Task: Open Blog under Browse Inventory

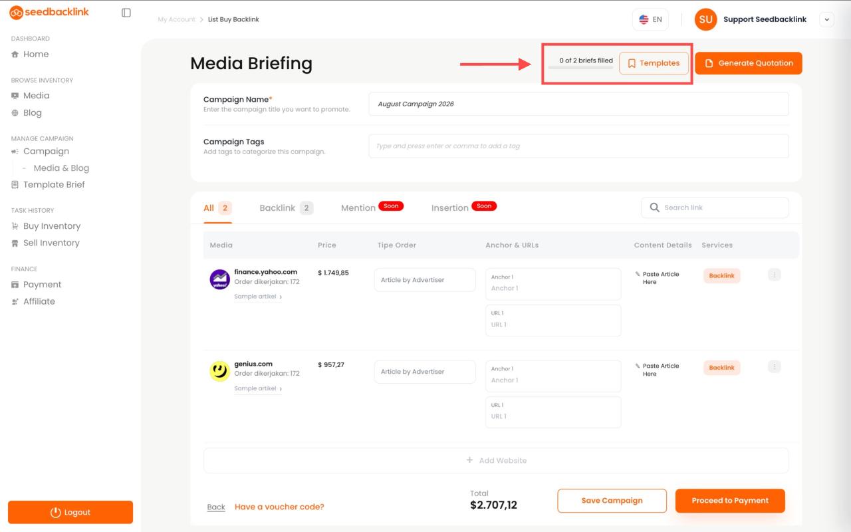Action: (x=27, y=113)
